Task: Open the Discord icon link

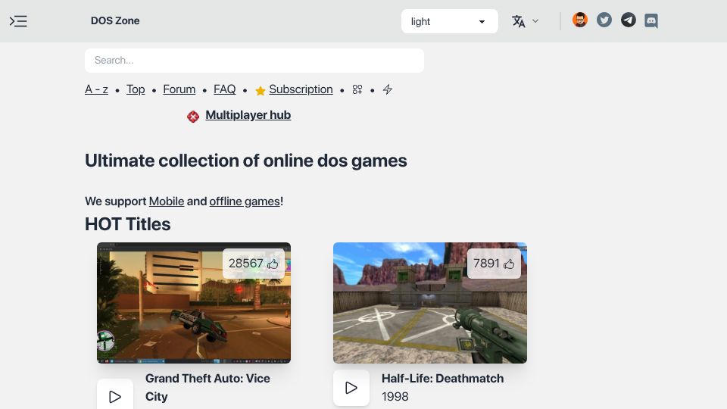Action: [x=651, y=21]
